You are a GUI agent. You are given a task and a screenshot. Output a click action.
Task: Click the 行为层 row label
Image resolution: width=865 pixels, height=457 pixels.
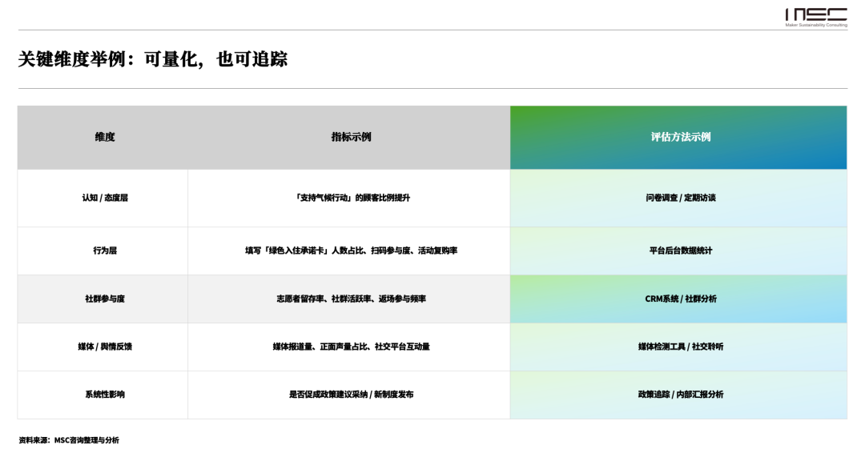tap(104, 251)
